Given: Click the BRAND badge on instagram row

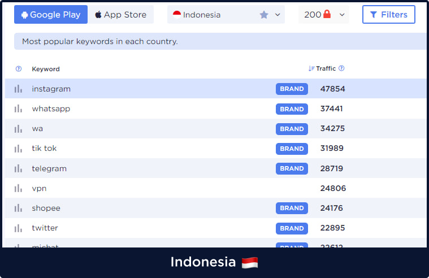Looking at the screenshot, I should pos(292,89).
